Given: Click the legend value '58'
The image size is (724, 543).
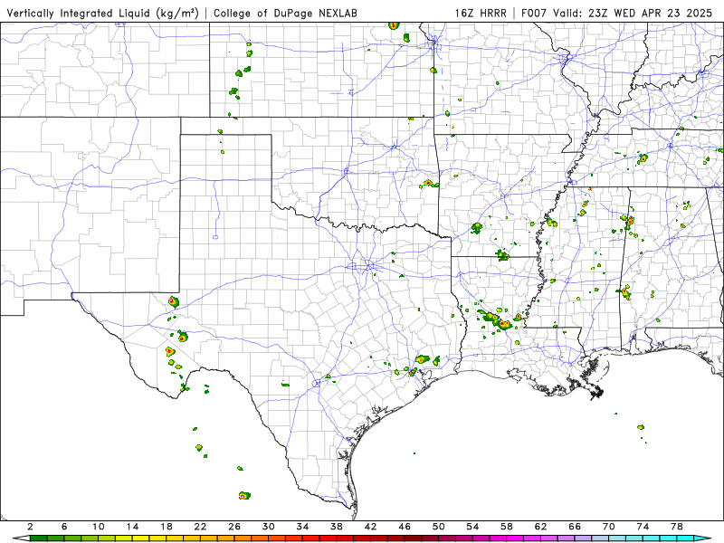Looking at the screenshot, I should click(507, 527).
